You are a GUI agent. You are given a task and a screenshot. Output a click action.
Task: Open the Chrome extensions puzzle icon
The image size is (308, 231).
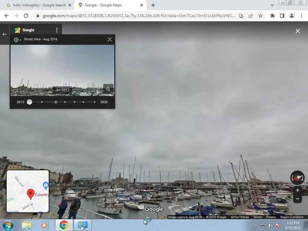coord(273,16)
